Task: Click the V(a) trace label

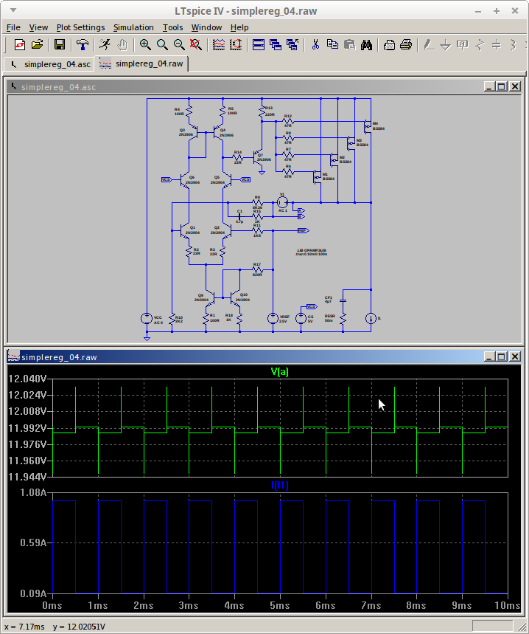Action: (x=280, y=371)
